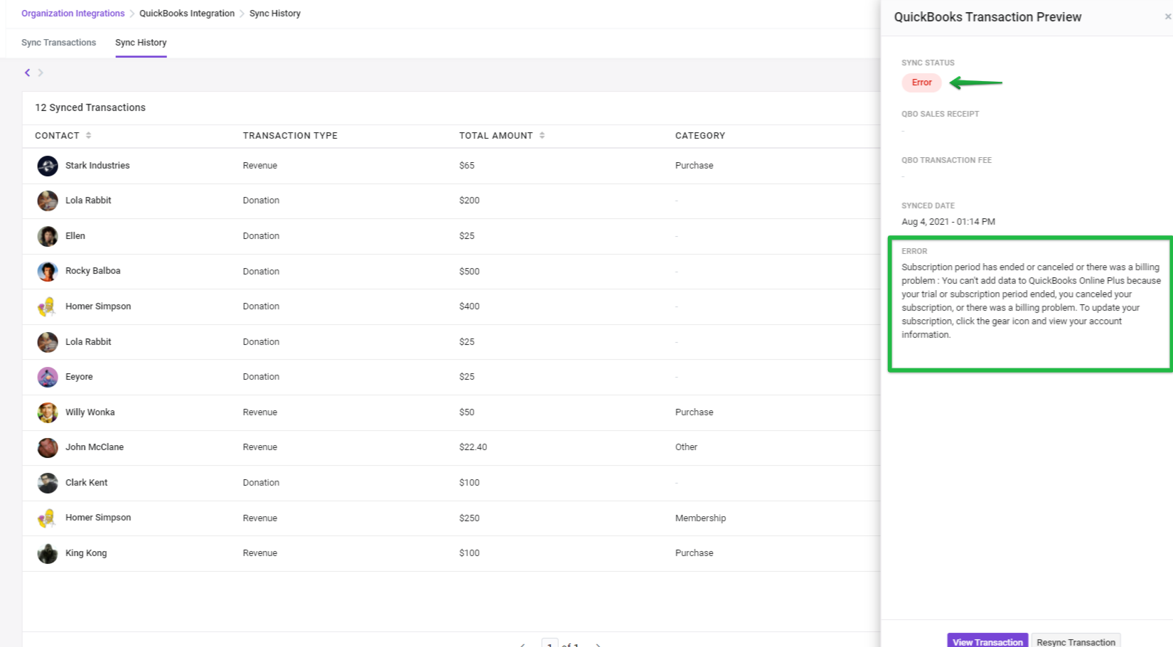Click the Category column header

tap(700, 136)
